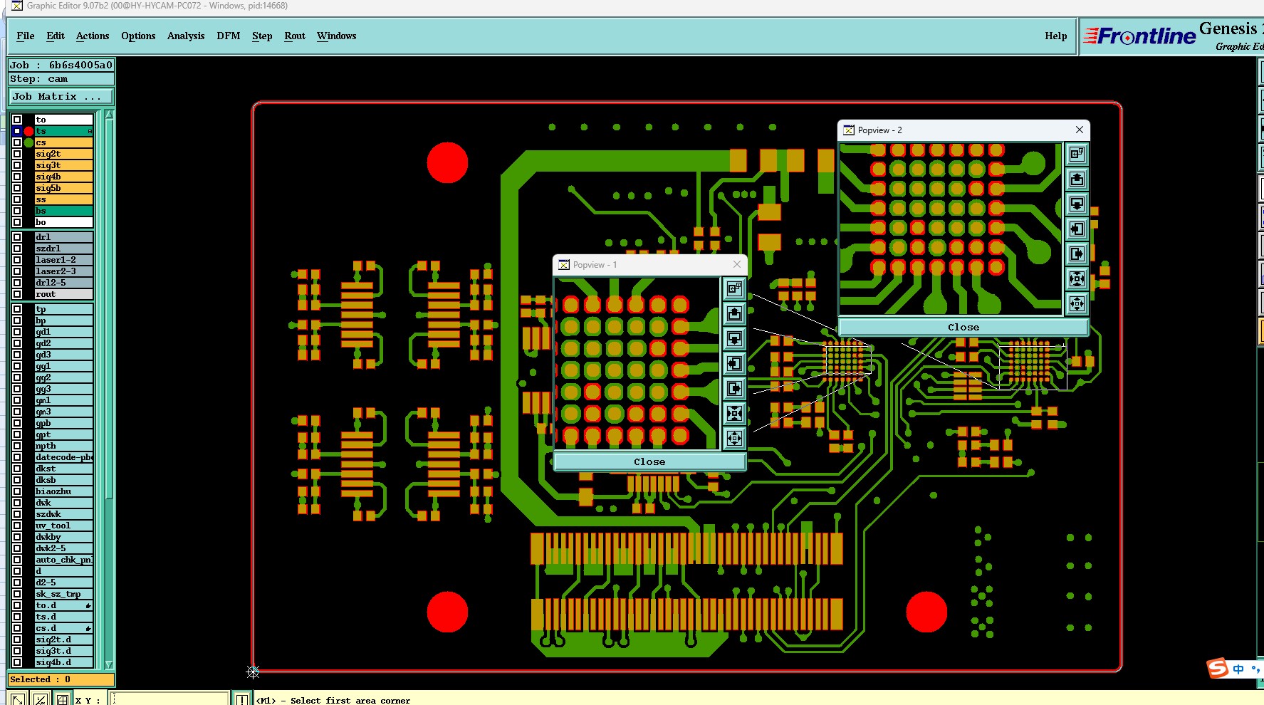Click the zoom-in arrows icon in Popview 2
This screenshot has width=1264, height=705.
point(1077,278)
